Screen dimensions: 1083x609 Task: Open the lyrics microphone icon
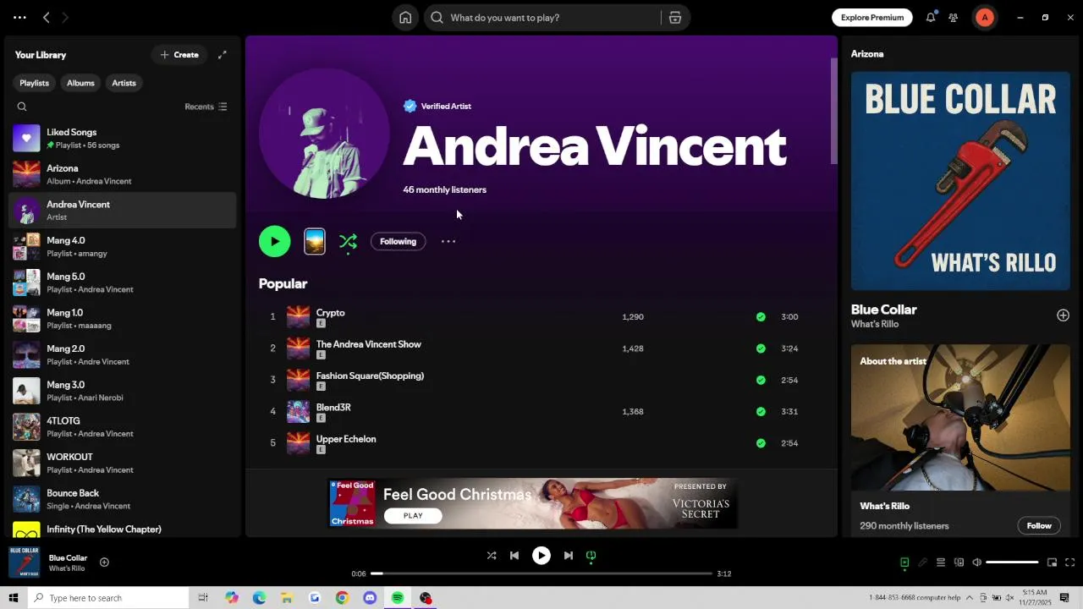[922, 562]
